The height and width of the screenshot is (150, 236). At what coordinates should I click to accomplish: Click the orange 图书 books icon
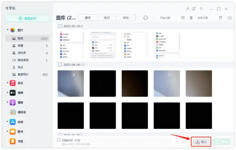(x=13, y=132)
